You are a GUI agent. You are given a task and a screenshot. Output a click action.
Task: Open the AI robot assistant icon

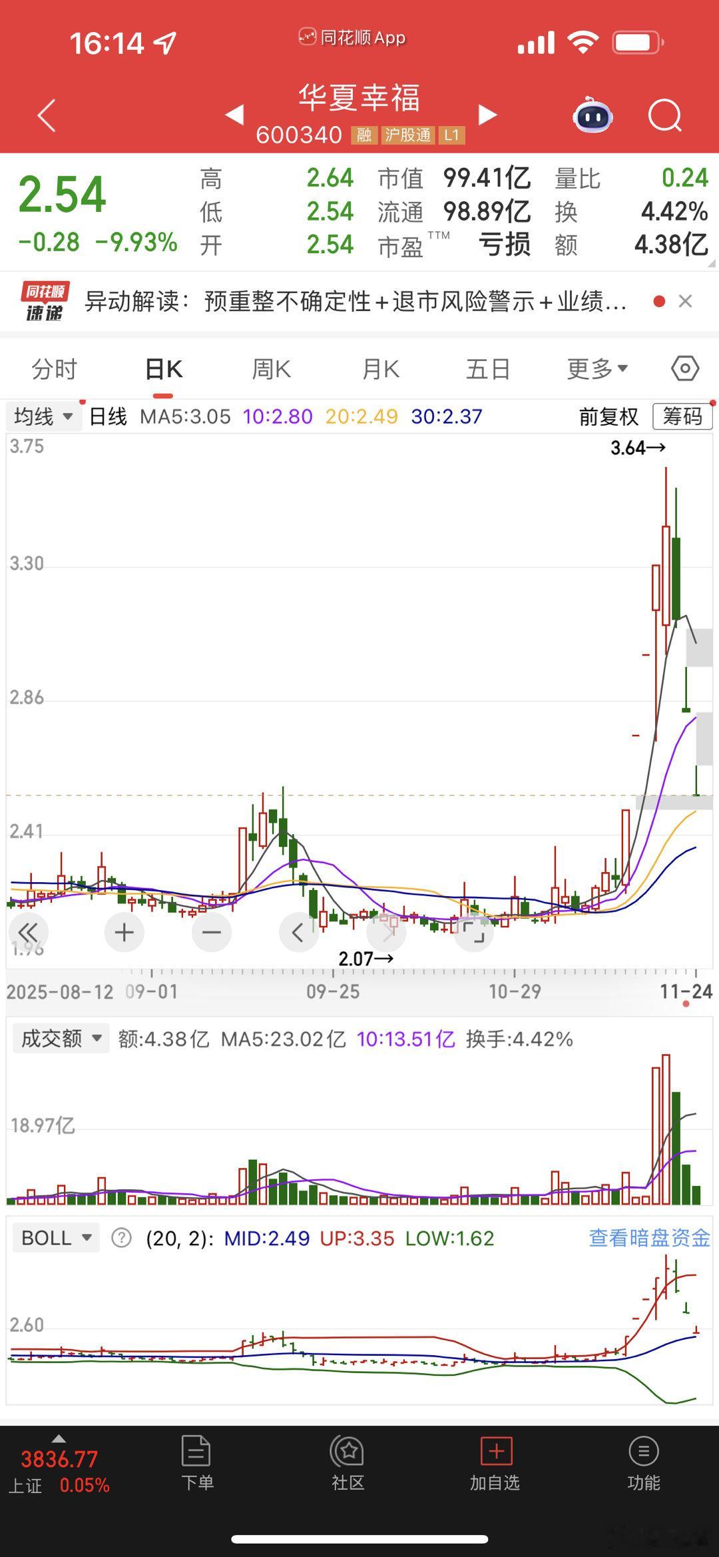tap(593, 115)
